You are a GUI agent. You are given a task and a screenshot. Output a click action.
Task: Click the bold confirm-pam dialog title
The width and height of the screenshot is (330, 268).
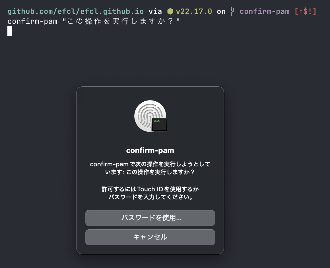tap(150, 150)
